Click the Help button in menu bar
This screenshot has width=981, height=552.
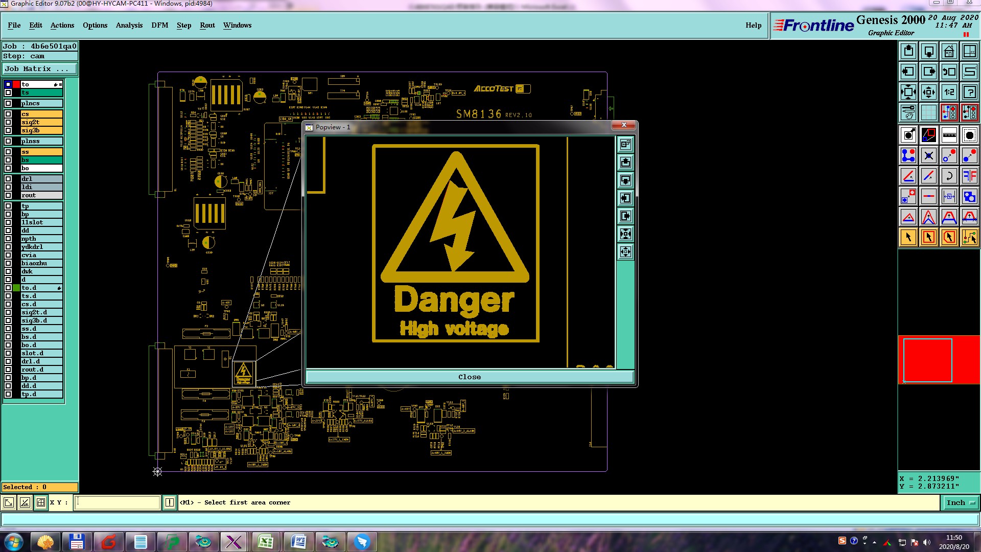(x=753, y=25)
